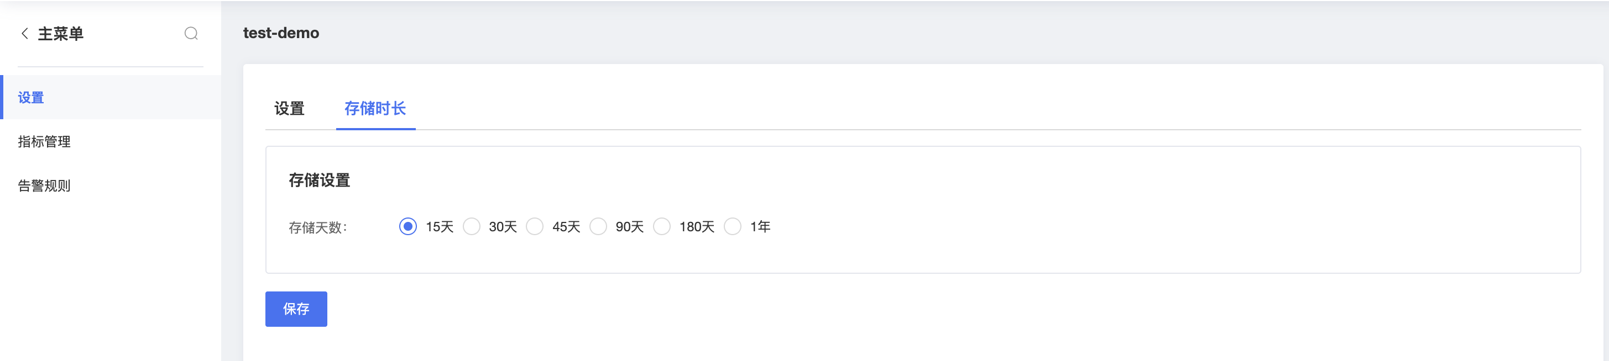Click the back chevron beside 主菜单
Viewport: 1609px width, 361px height.
24,34
